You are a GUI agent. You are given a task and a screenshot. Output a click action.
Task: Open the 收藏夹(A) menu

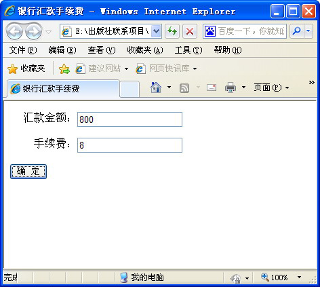145,50
